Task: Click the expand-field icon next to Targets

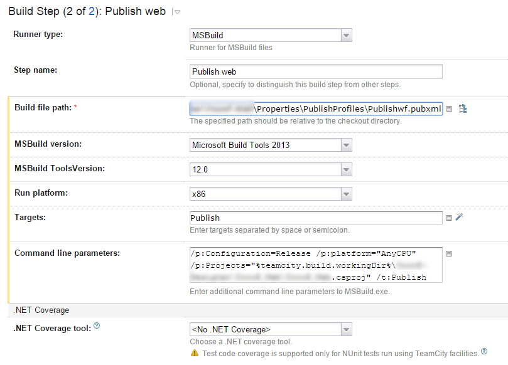Action: click(x=449, y=218)
